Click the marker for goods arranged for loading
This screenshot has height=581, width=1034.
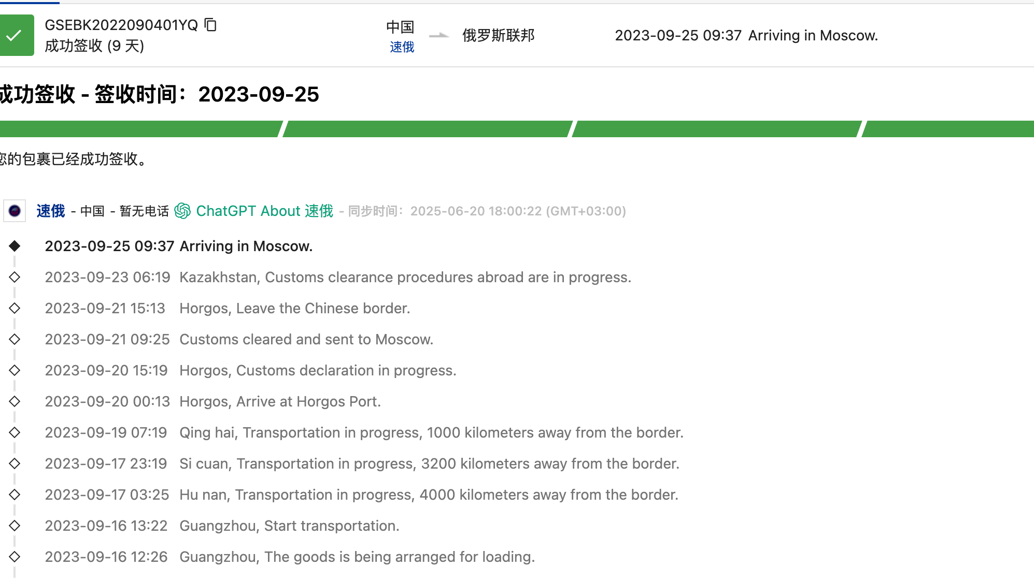pyautogui.click(x=15, y=557)
